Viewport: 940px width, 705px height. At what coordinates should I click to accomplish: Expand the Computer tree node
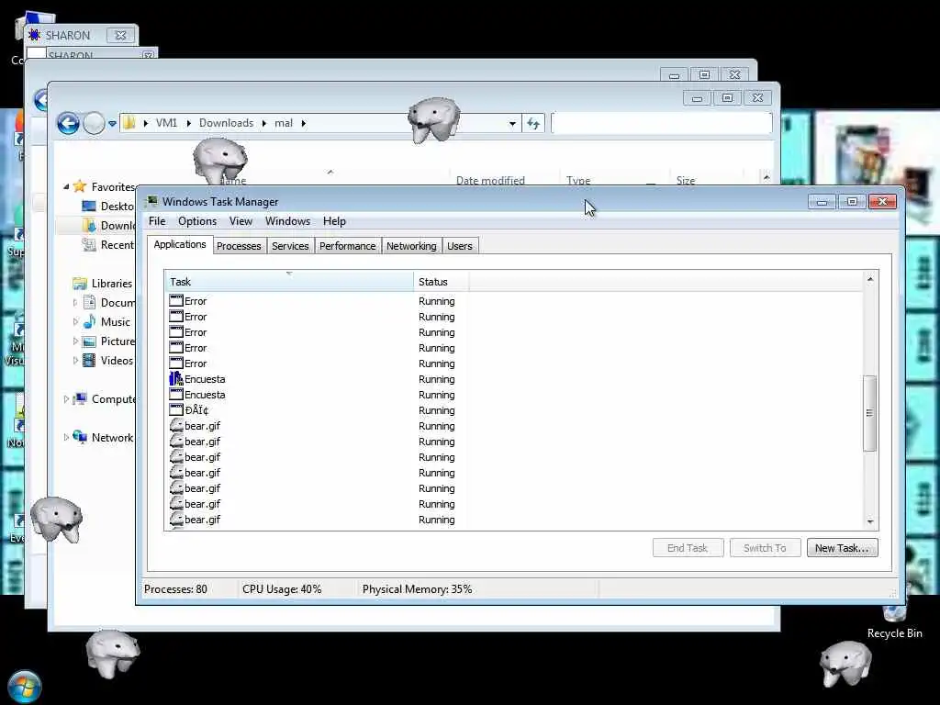point(66,399)
